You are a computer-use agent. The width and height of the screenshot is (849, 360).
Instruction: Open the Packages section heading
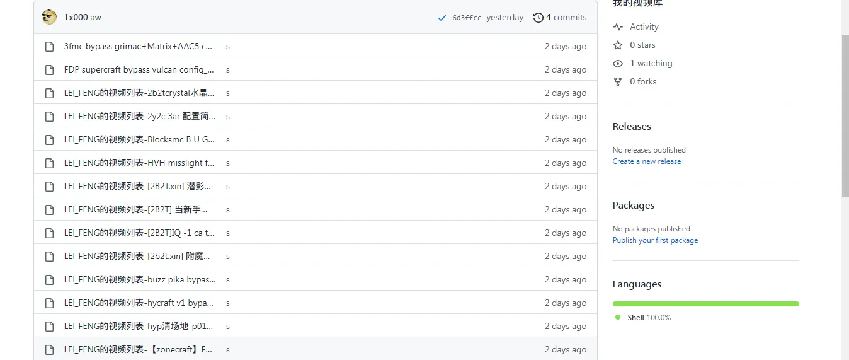(633, 206)
